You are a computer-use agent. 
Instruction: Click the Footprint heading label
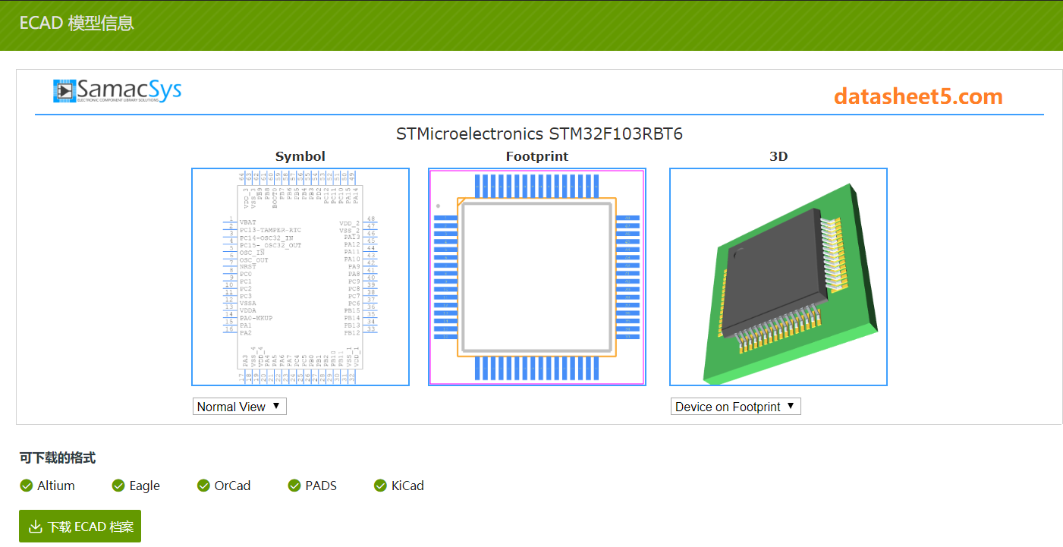point(537,156)
